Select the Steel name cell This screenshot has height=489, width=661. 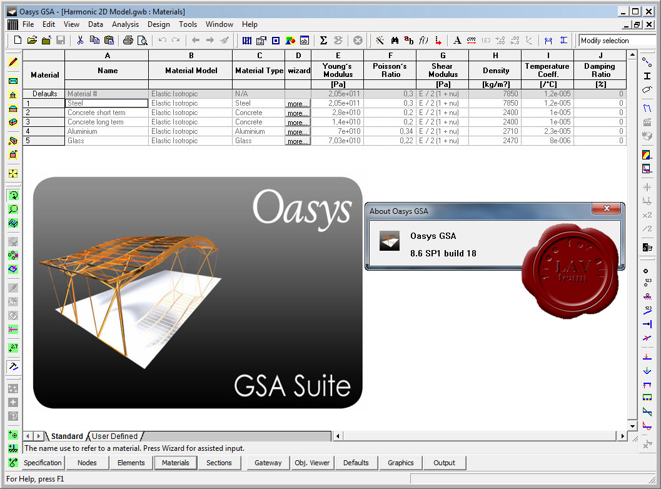(107, 103)
